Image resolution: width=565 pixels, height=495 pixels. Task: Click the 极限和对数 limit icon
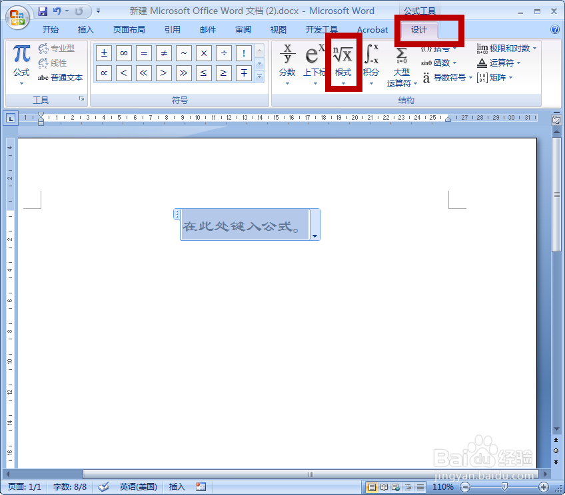click(x=508, y=48)
